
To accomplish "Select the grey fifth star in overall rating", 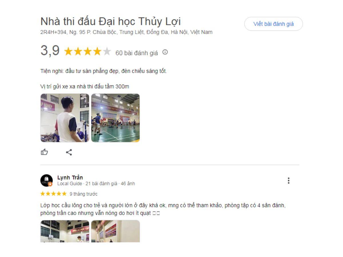I will [x=107, y=52].
